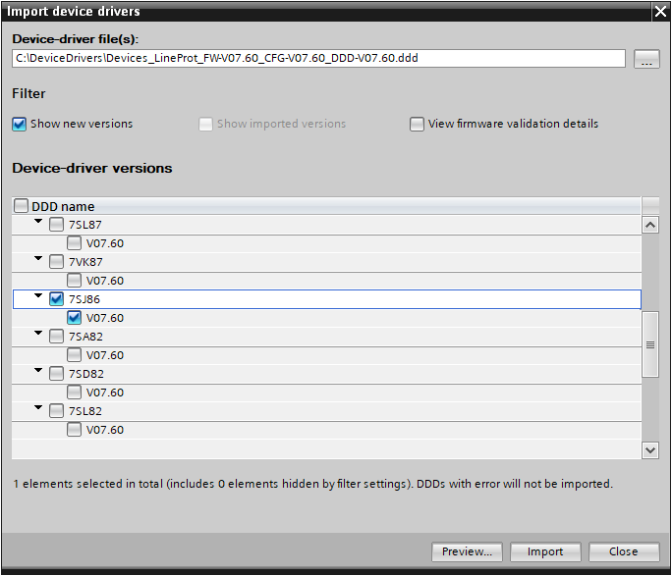Collapse the 7VK87 tree node
This screenshot has height=576, width=672.
[x=38, y=258]
